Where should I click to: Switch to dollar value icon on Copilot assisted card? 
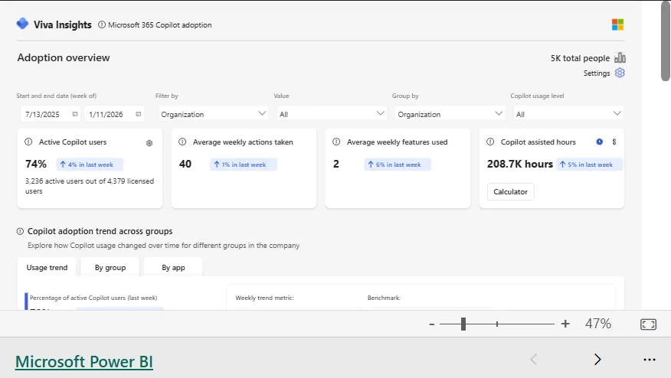pyautogui.click(x=614, y=142)
